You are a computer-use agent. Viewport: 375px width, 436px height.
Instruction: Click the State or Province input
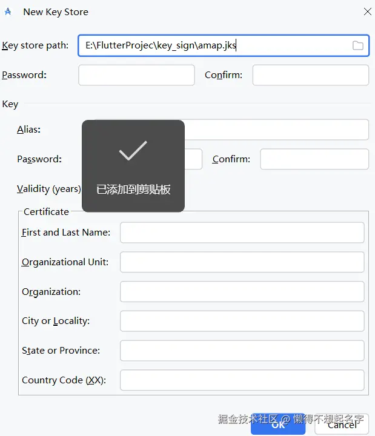tap(242, 351)
